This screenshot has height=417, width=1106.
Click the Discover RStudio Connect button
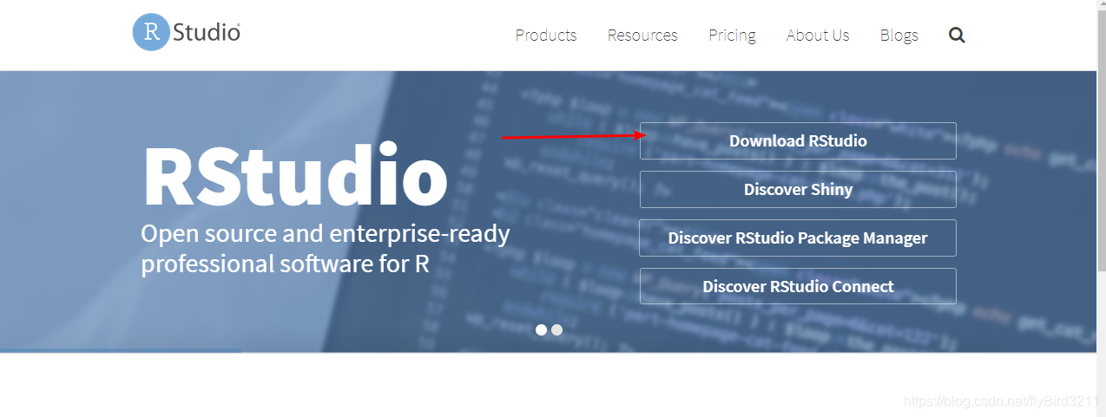pos(798,286)
